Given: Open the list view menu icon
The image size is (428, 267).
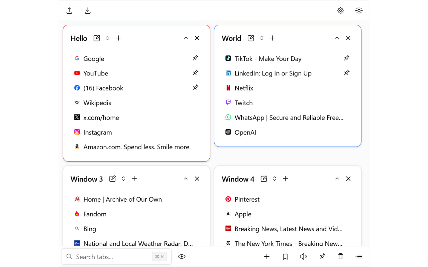Looking at the screenshot, I should (359, 257).
